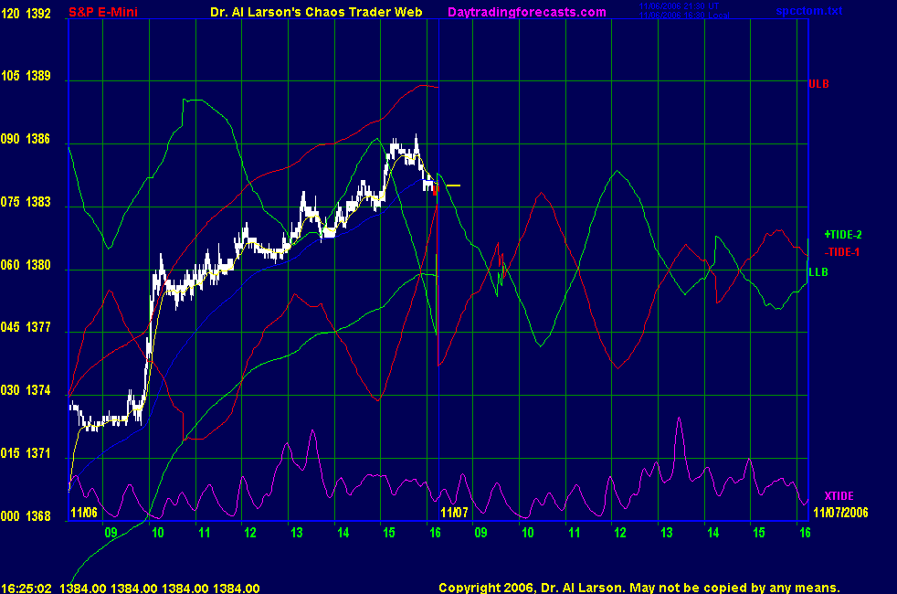Select the 1368 bottom price label
Image resolution: width=897 pixels, height=594 pixels.
(x=40, y=516)
